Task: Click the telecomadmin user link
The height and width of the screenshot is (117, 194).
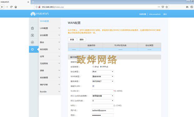Action: (x=155, y=14)
